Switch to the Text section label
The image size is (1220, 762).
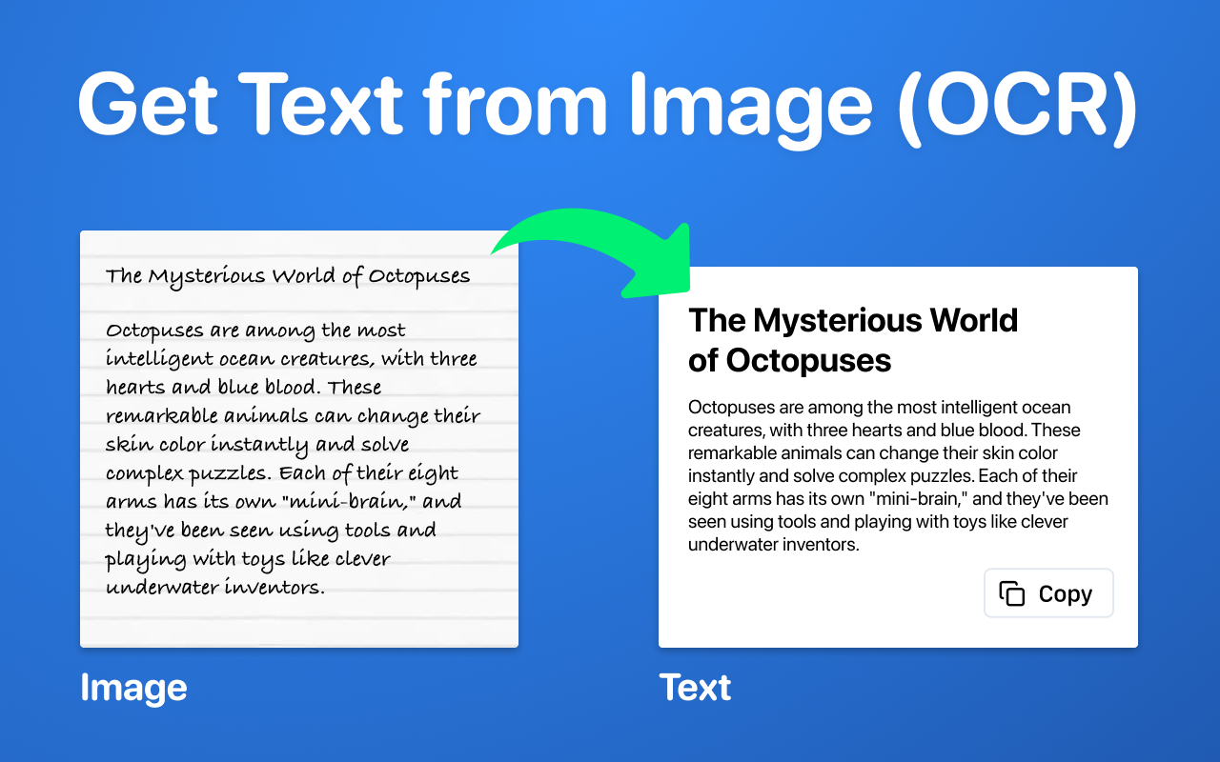coord(695,687)
